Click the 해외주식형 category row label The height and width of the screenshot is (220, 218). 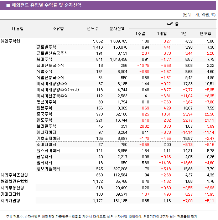(10, 41)
